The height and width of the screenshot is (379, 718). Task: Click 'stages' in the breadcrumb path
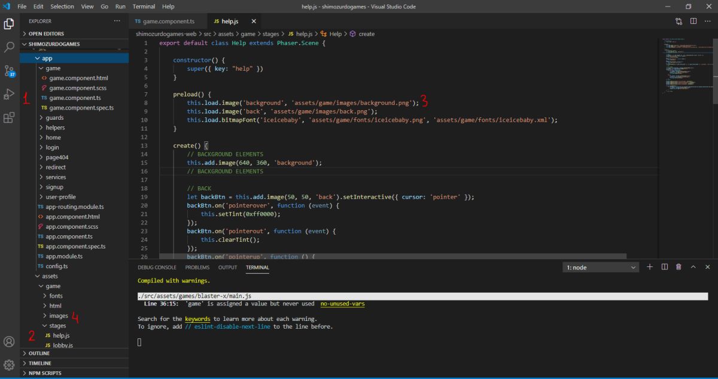(272, 34)
